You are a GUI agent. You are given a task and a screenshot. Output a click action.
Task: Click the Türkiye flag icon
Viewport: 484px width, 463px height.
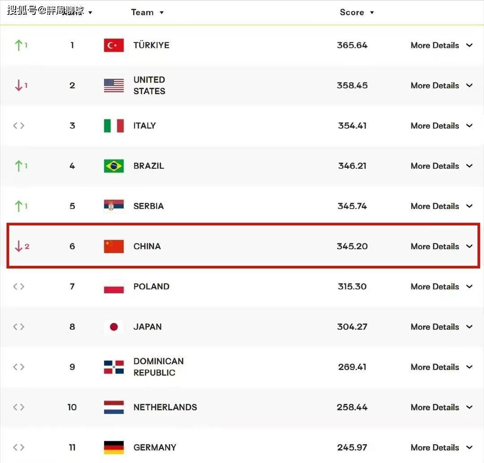click(x=113, y=45)
